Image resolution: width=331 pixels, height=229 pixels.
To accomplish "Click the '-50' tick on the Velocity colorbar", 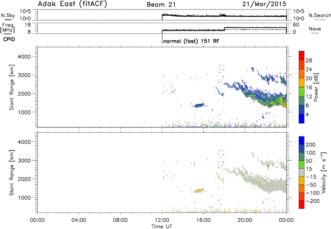I will click(311, 185).
